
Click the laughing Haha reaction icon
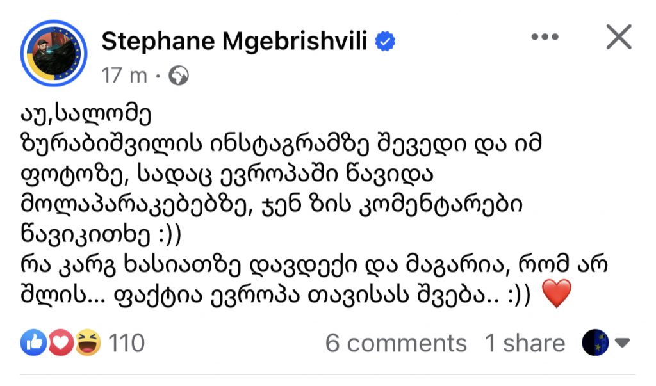(86, 344)
